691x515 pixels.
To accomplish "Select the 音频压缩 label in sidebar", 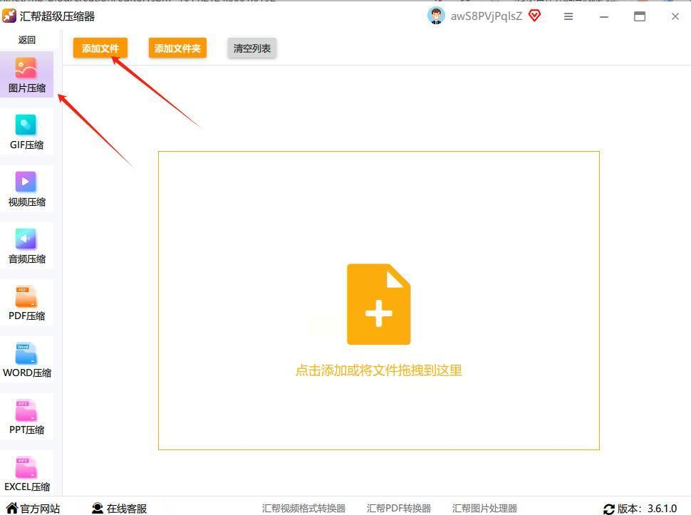I will pyautogui.click(x=27, y=259).
